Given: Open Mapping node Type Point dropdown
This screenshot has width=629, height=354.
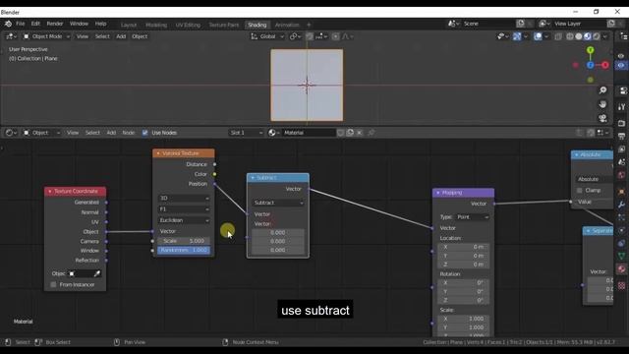Looking at the screenshot, I should pyautogui.click(x=473, y=217).
